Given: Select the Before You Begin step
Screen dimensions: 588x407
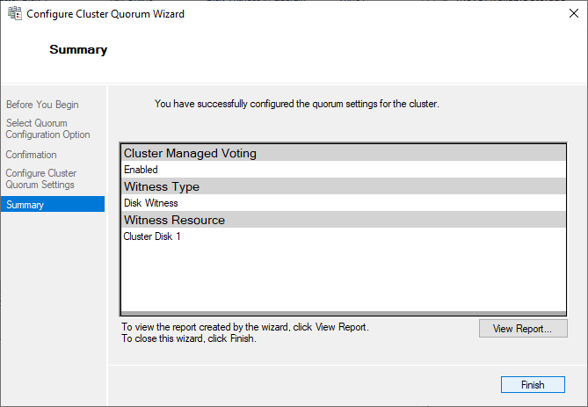Looking at the screenshot, I should (42, 105).
